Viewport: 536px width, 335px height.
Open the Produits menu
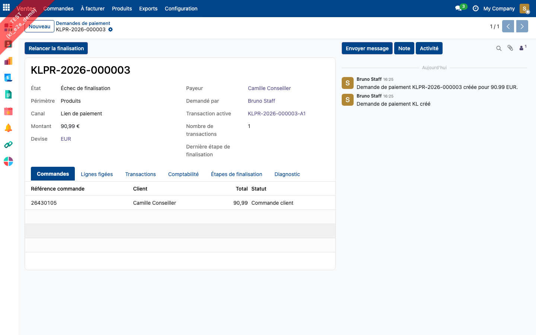[122, 9]
